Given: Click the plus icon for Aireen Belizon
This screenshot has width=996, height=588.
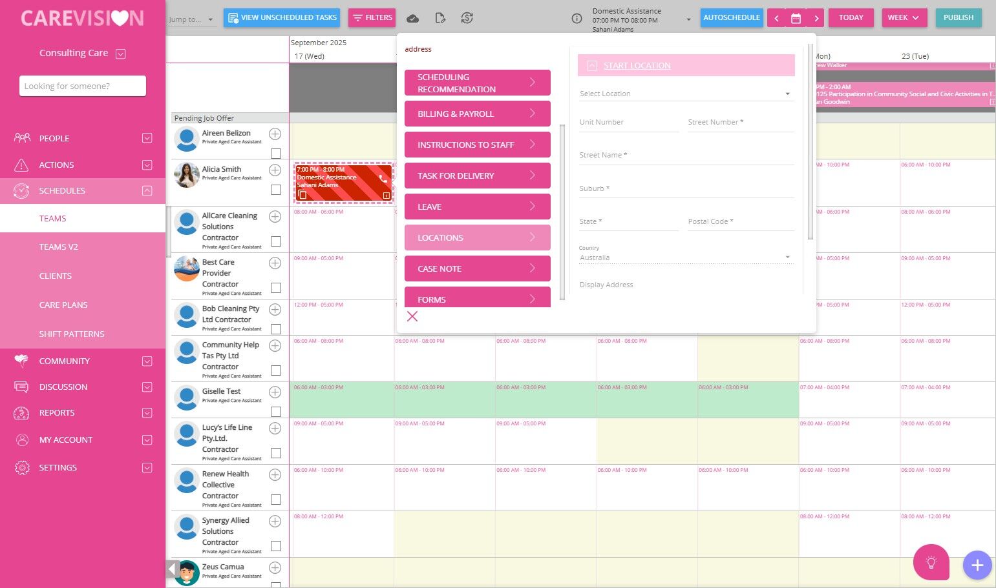Looking at the screenshot, I should click(x=275, y=134).
